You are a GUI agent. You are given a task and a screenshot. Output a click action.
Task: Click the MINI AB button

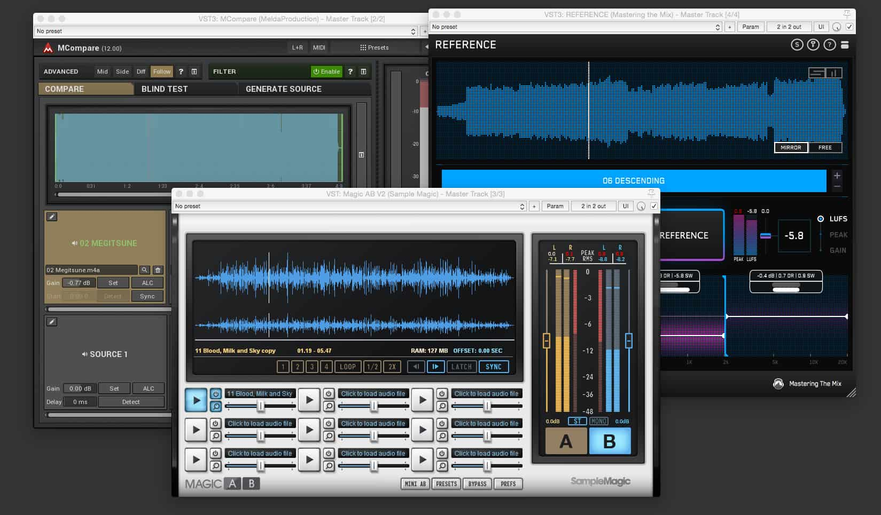click(x=415, y=484)
